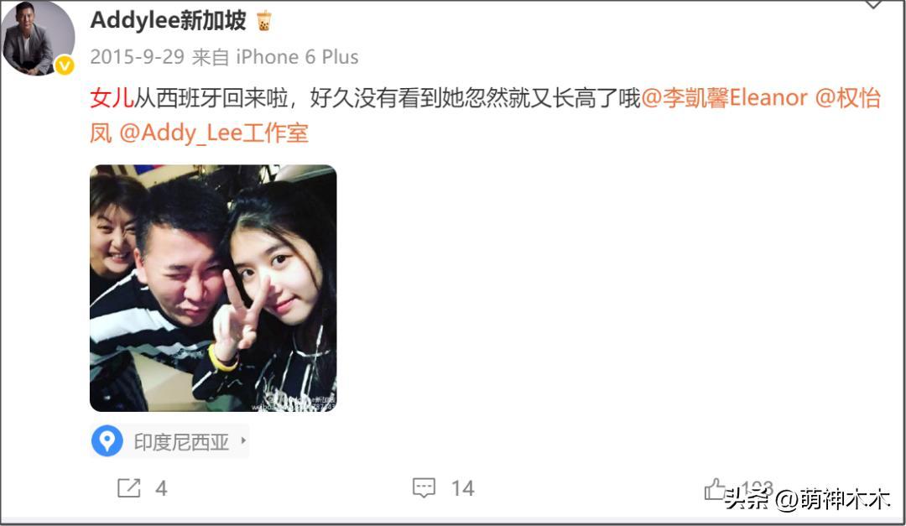Open the @李凯馨Eleanor mention

[725, 97]
